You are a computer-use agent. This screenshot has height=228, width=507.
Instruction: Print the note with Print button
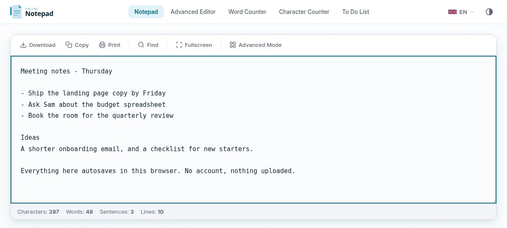tap(109, 45)
